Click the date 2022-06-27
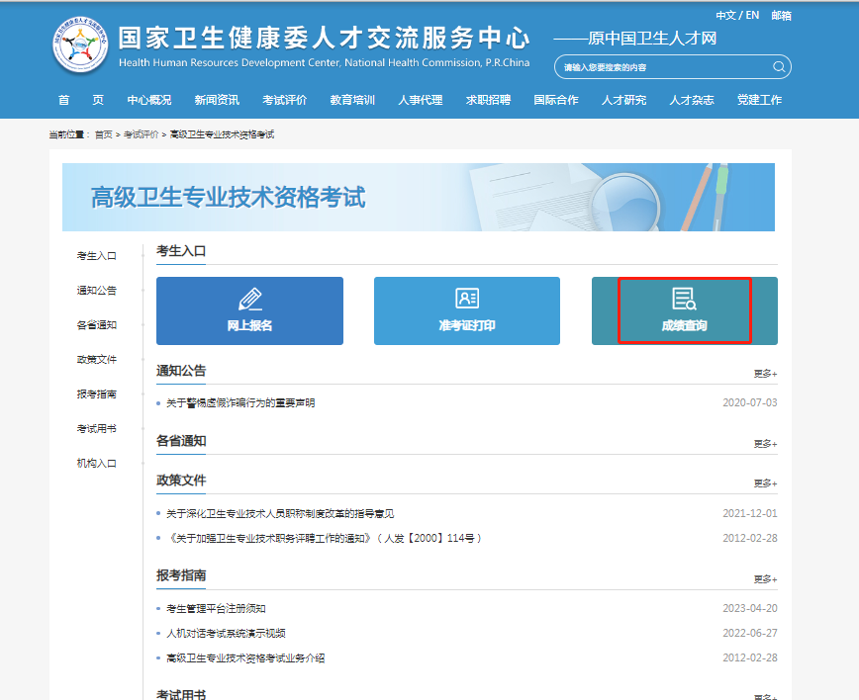The width and height of the screenshot is (859, 700). (x=750, y=633)
